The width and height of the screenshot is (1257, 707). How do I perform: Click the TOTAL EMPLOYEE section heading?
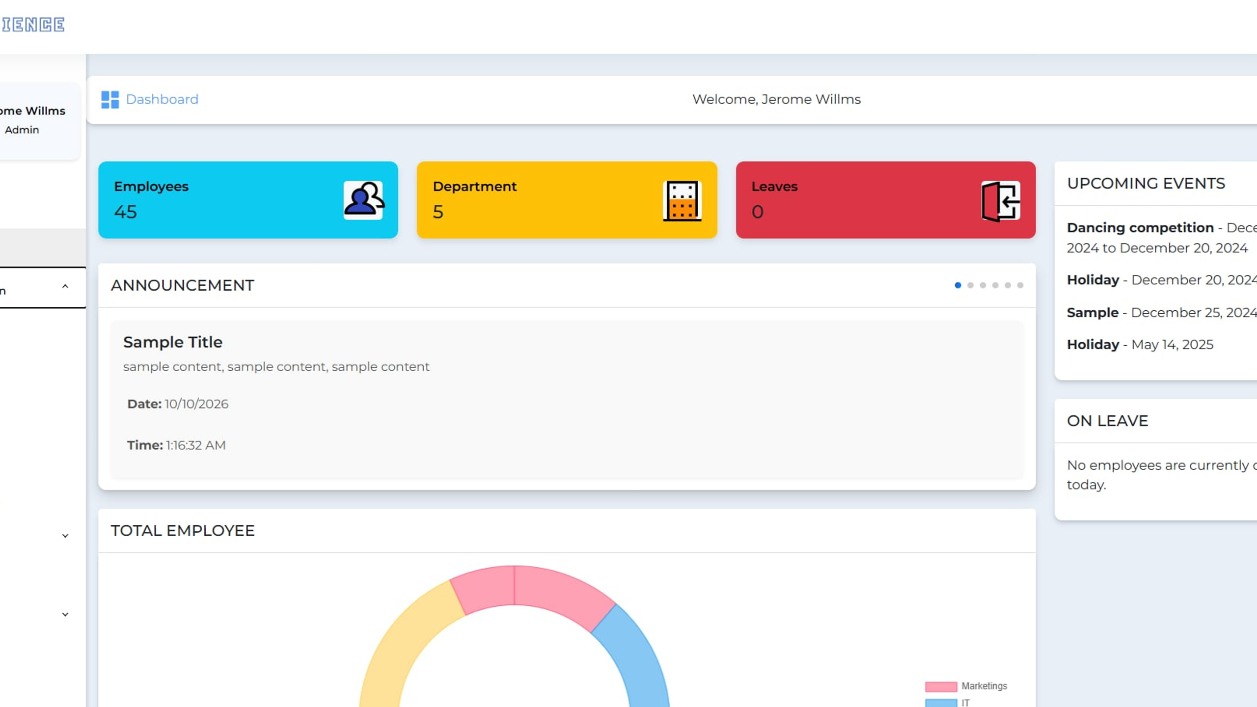(183, 531)
